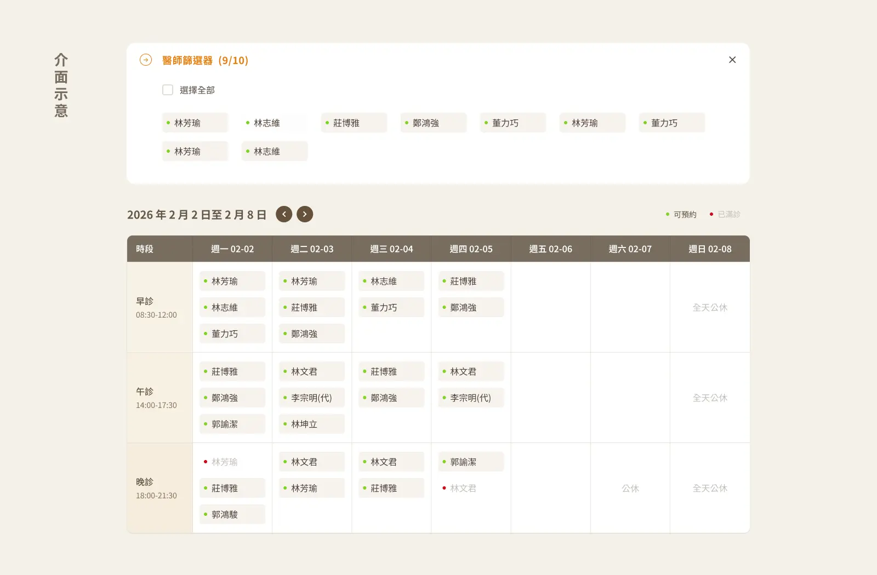The height and width of the screenshot is (575, 877).
Task: Book 李宗明(代) on Tuesday afternoon
Action: [312, 398]
